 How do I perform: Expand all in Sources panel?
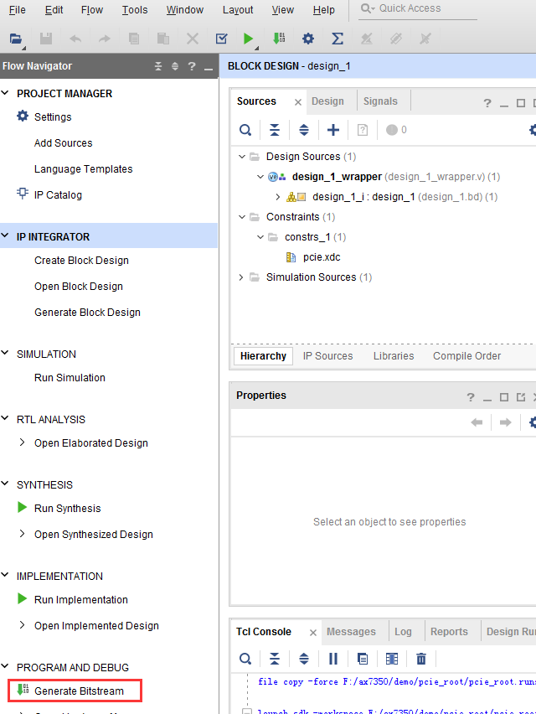303,130
